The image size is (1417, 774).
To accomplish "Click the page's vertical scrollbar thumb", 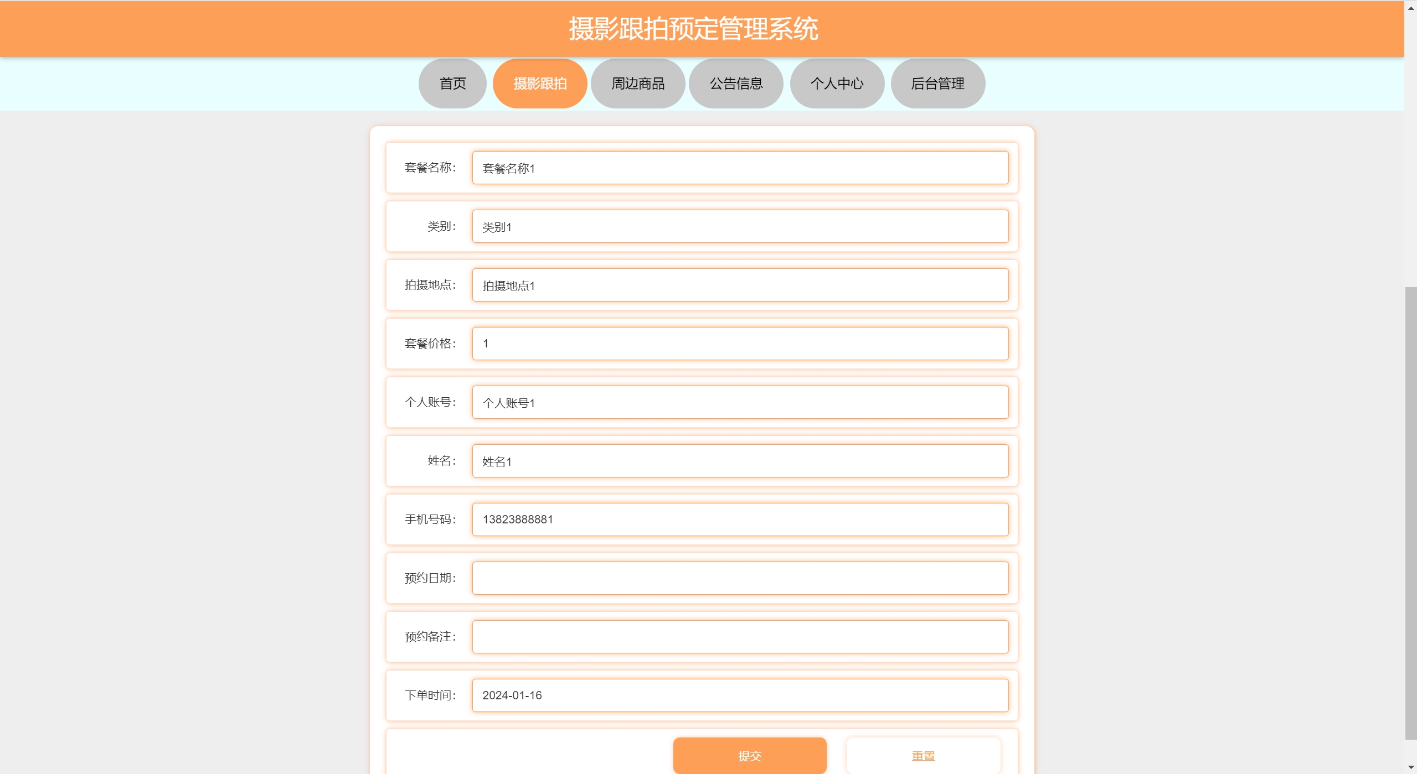I will pos(1411,513).
